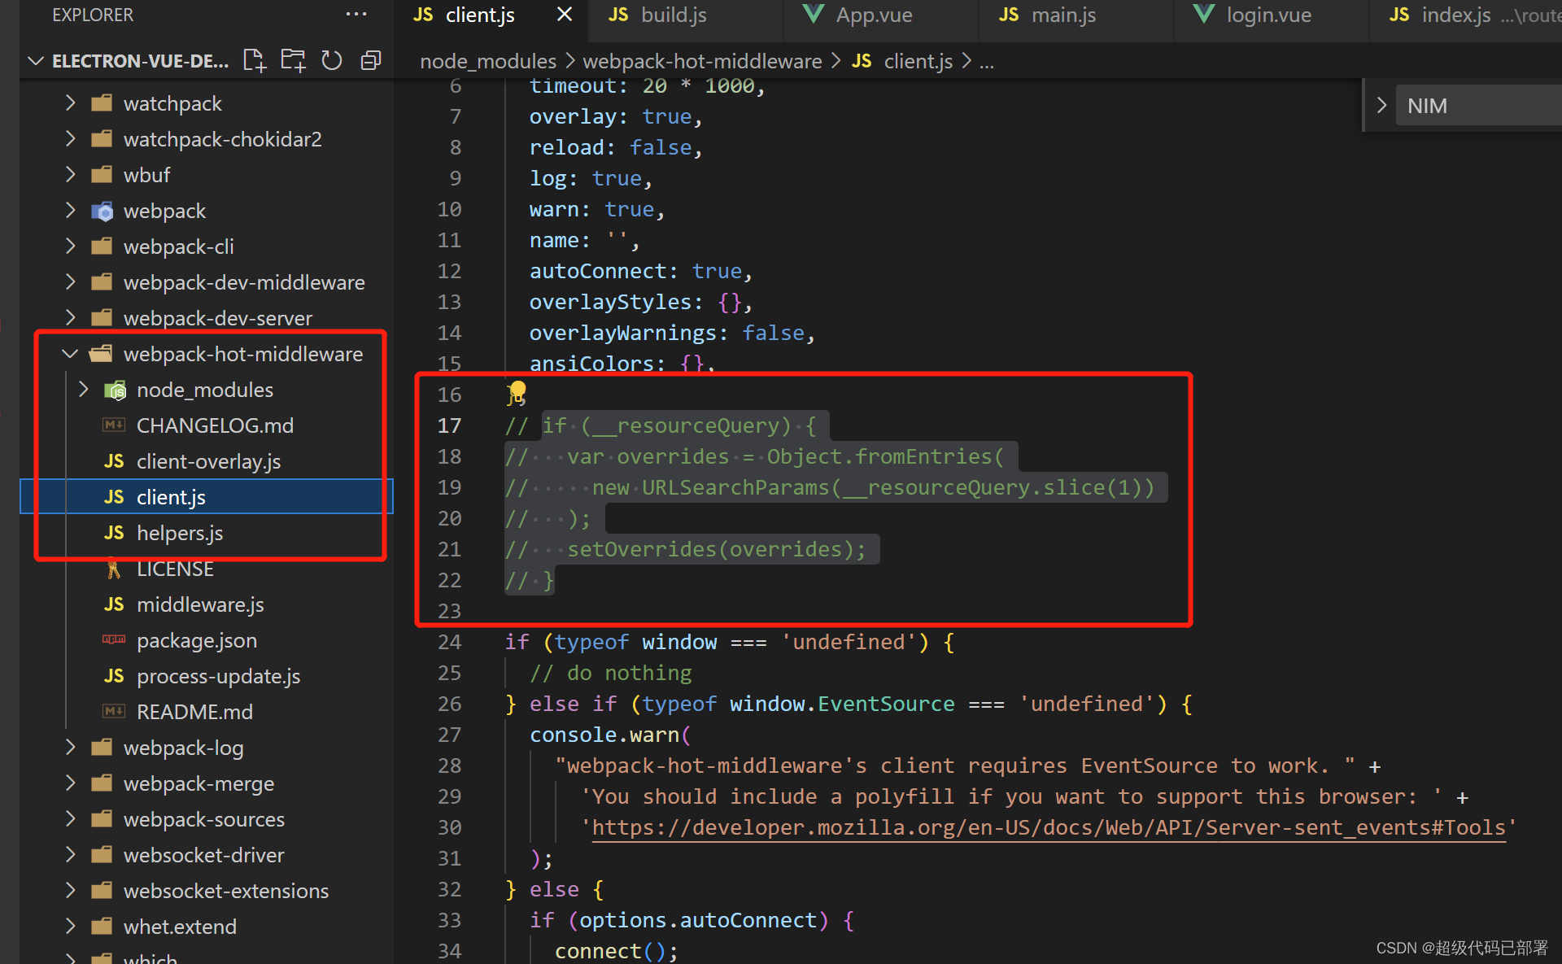This screenshot has height=964, width=1562.
Task: Collapse all folders in Explorer
Action: point(370,59)
